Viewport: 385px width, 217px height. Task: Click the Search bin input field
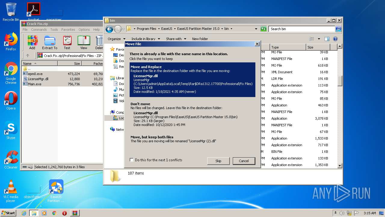point(302,29)
